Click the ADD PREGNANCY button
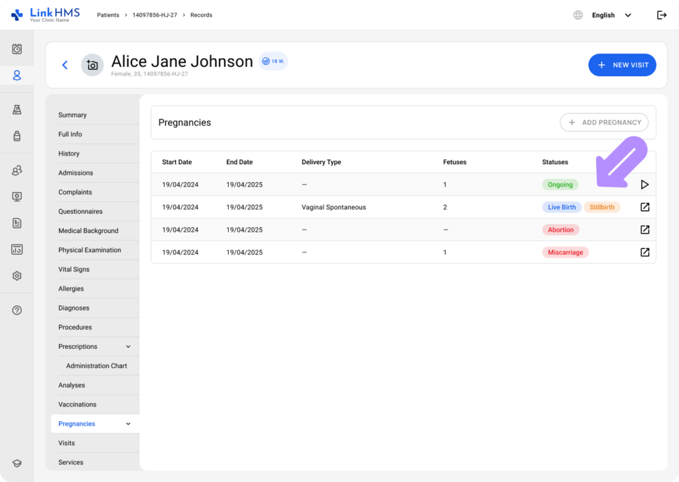Image resolution: width=679 pixels, height=482 pixels. [x=603, y=122]
